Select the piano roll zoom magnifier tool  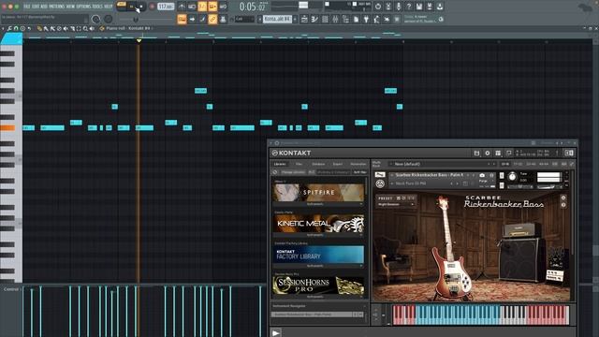(85, 28)
